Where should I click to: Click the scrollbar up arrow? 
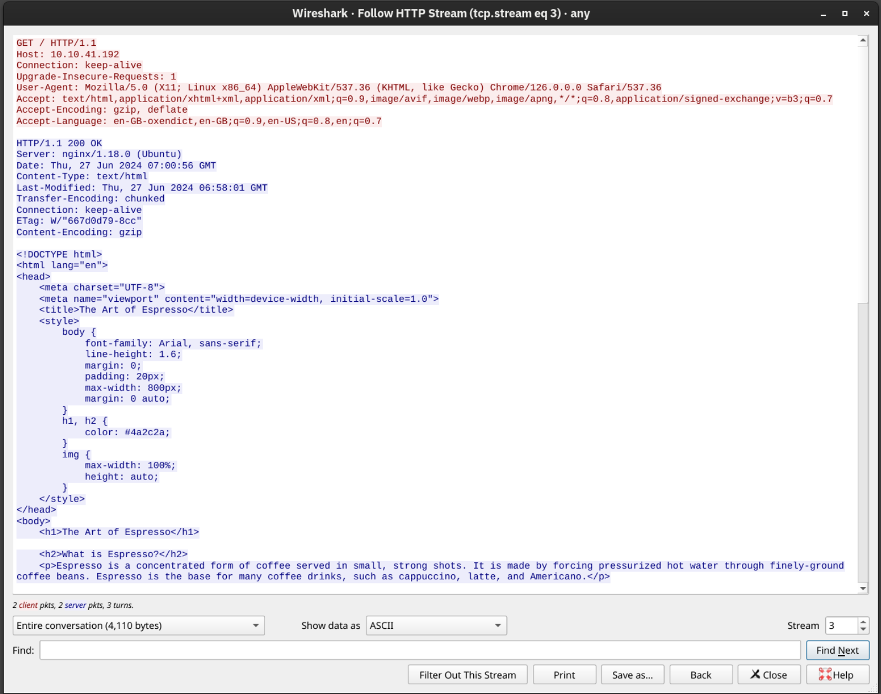[863, 40]
